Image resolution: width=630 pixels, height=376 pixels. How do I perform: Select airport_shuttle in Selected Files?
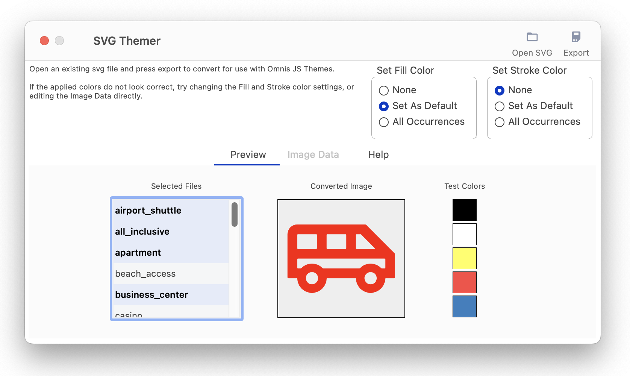point(171,211)
